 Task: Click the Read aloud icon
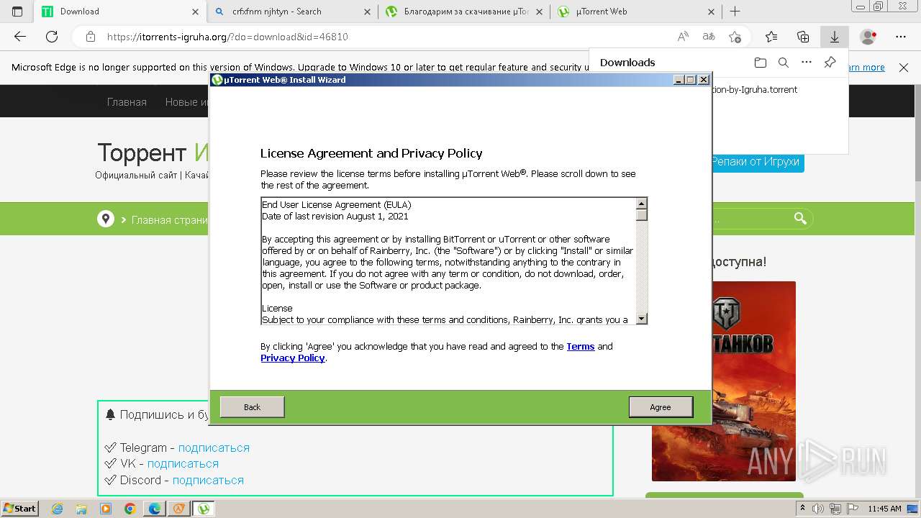pos(683,37)
